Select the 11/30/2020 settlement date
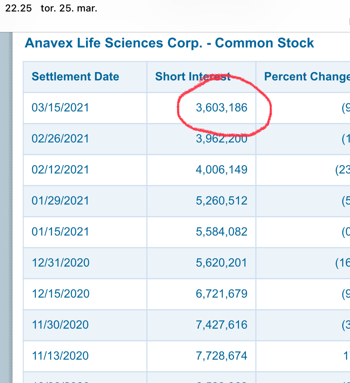The image size is (350, 383). (x=60, y=325)
